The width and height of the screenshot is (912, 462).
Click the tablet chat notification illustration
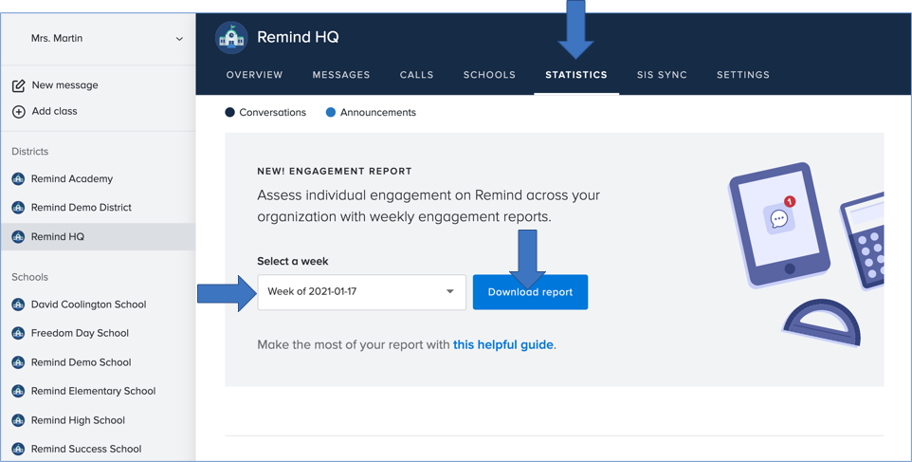click(779, 225)
